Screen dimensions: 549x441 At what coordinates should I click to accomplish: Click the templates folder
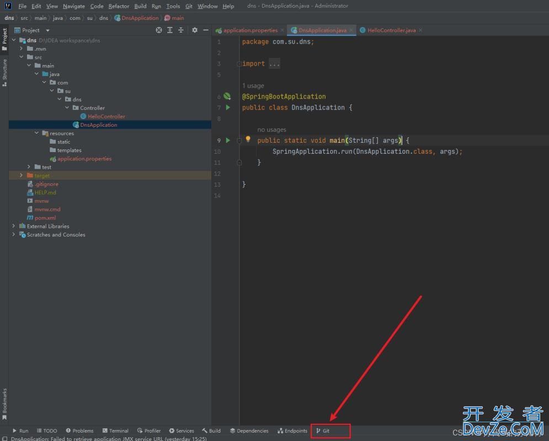coord(70,150)
